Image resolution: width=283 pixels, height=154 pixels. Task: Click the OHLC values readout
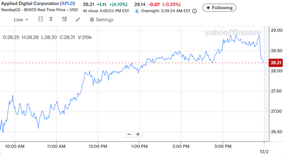[47, 37]
